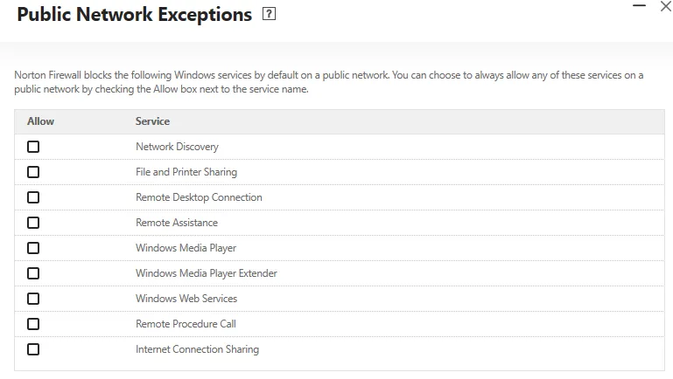Minimize the Public Network Exceptions window
673x379 pixels.
[x=639, y=7]
